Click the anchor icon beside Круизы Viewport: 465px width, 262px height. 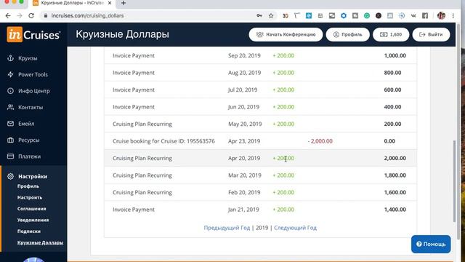click(x=10, y=58)
